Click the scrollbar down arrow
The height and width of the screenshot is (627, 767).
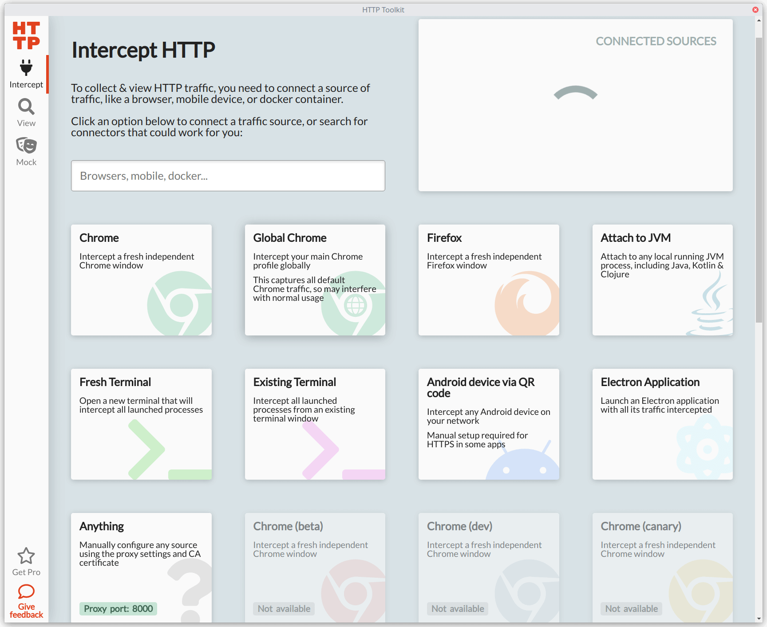(759, 619)
